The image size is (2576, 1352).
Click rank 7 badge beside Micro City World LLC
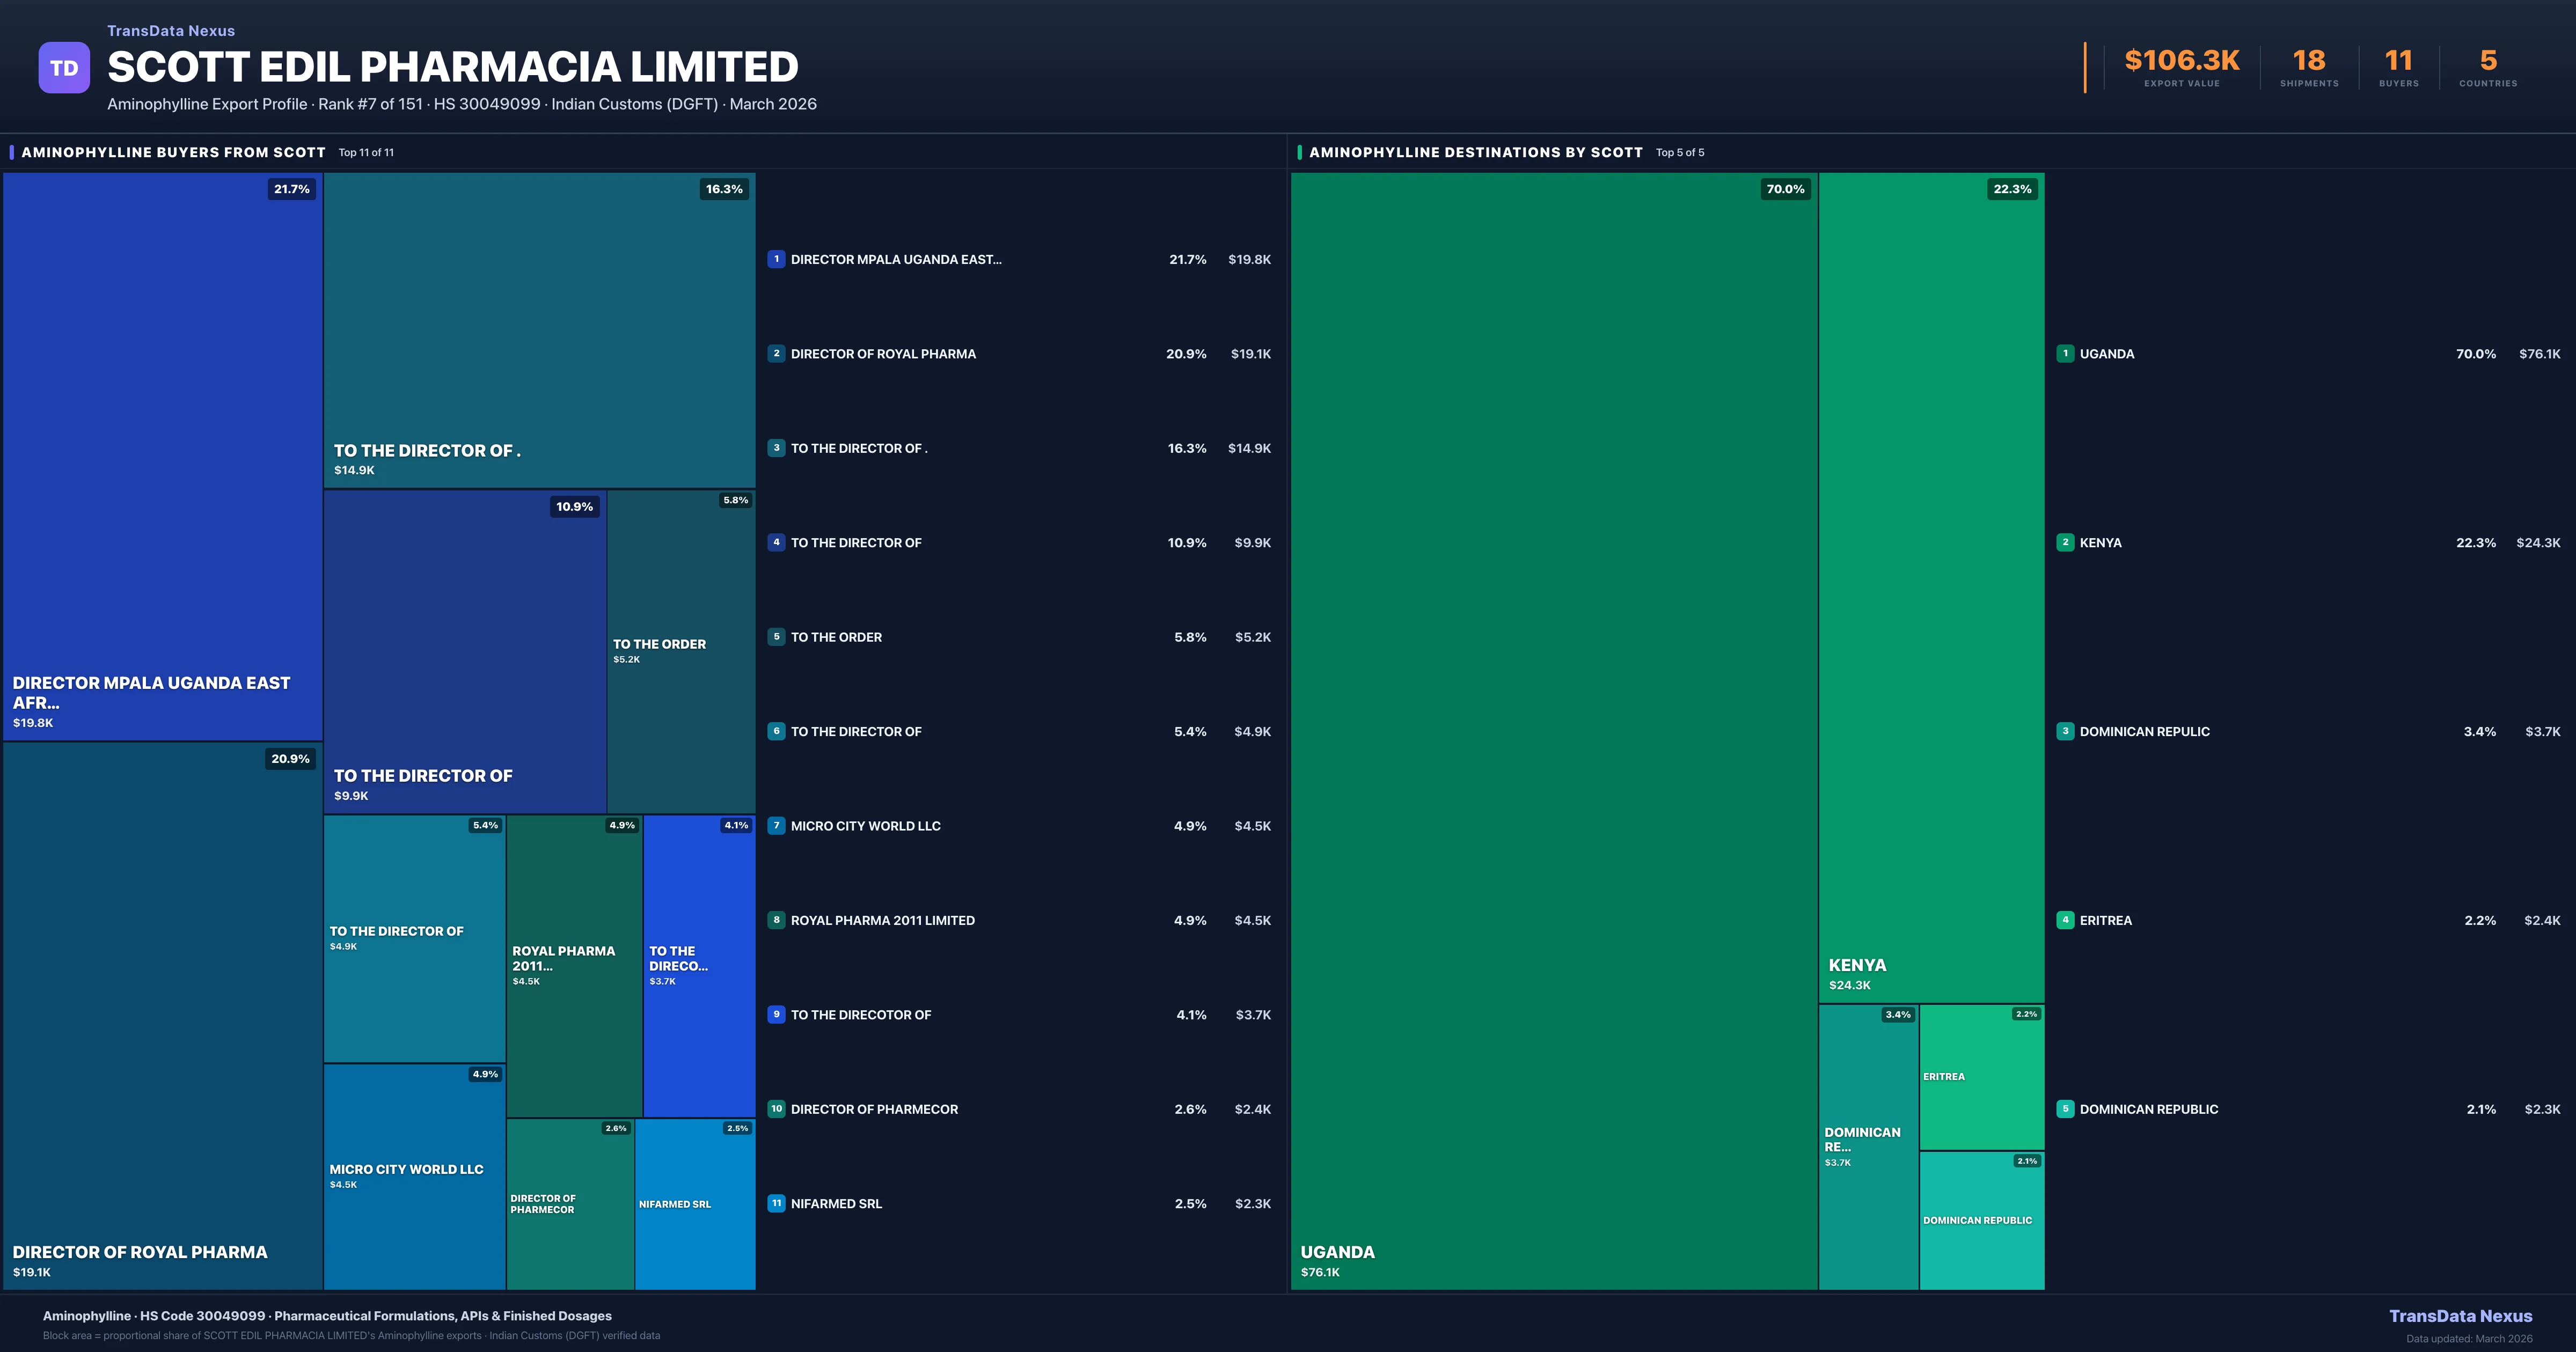click(776, 826)
